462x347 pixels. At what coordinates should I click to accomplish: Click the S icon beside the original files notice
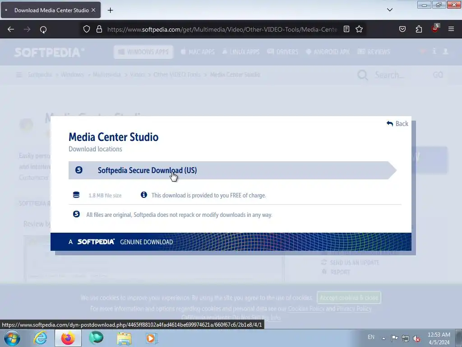[76, 214]
